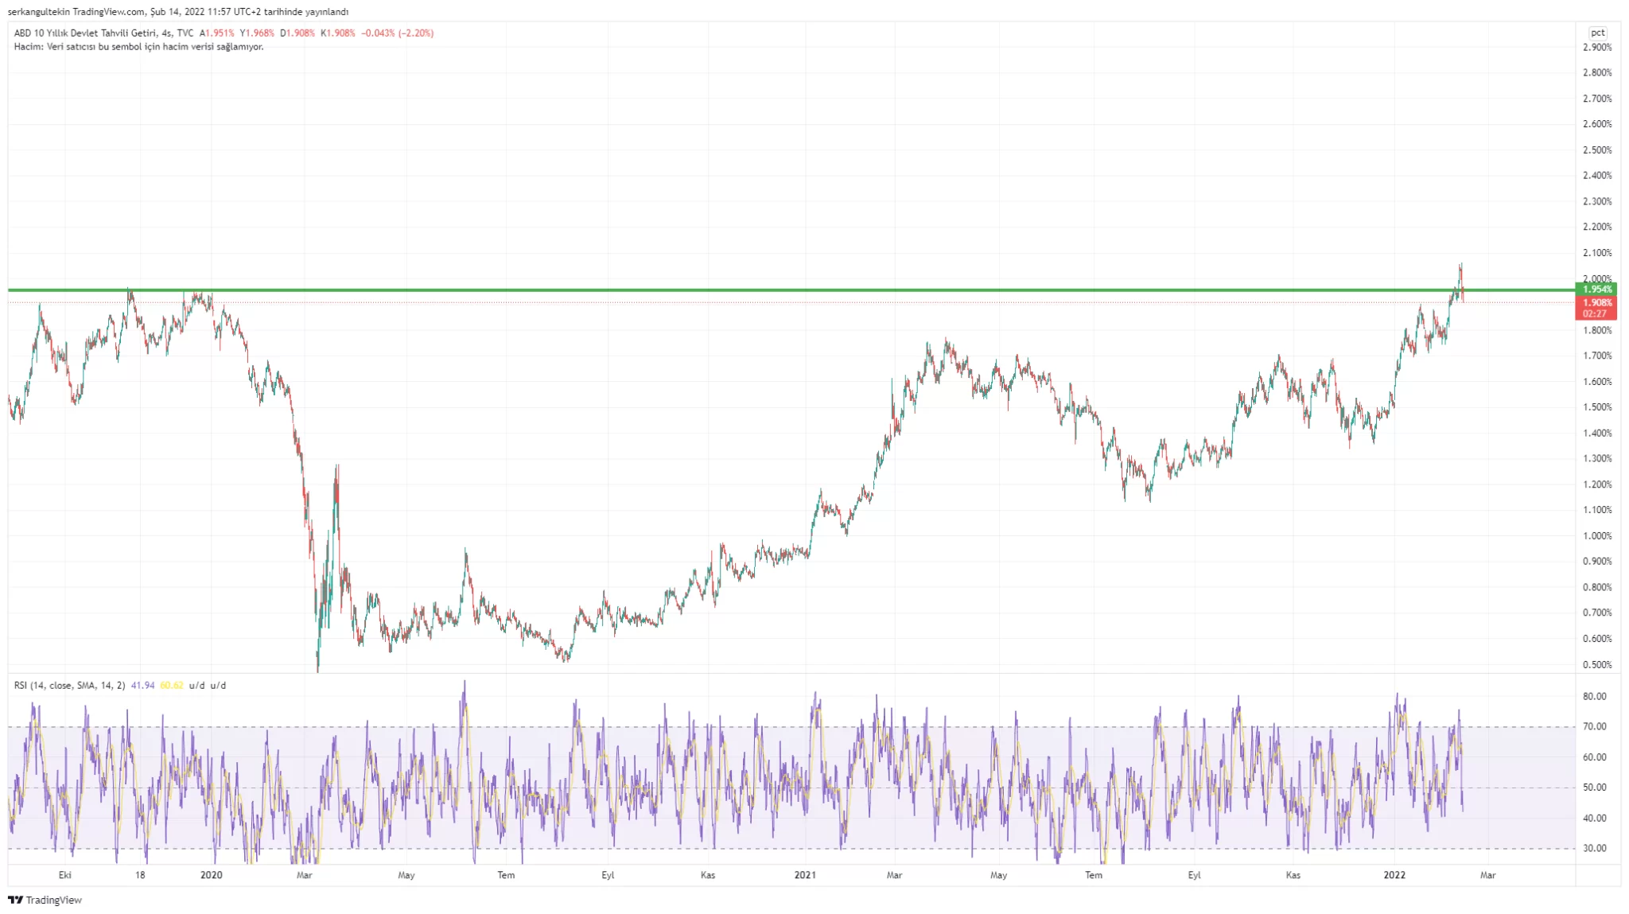Click the TradingView logo at bottom left
The image size is (1629, 914).
[x=45, y=900]
